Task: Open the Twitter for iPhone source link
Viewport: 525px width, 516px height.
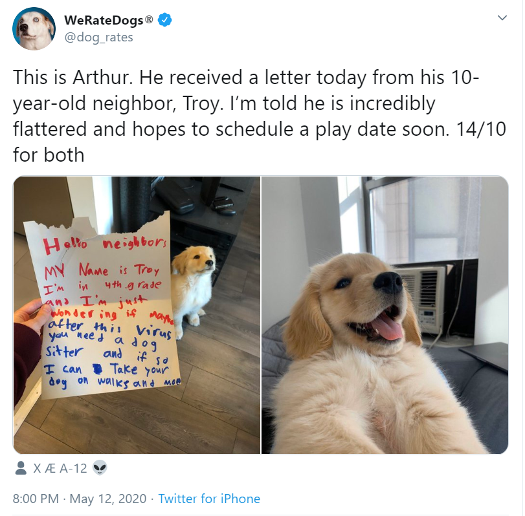Action: (x=209, y=499)
